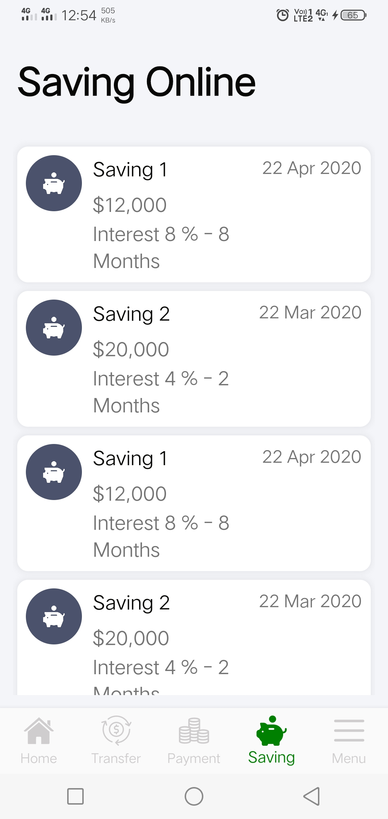Tap first Interest 4 % - 2 Months text
This screenshot has width=388, height=819.
click(x=161, y=392)
